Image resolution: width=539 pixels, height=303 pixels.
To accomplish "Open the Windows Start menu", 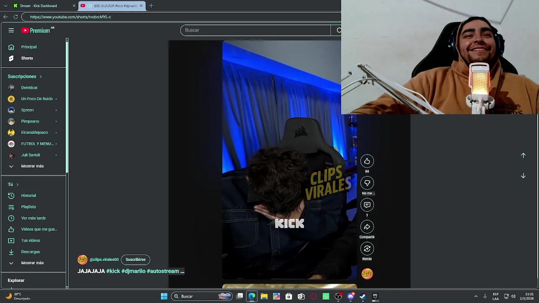I will (x=164, y=296).
